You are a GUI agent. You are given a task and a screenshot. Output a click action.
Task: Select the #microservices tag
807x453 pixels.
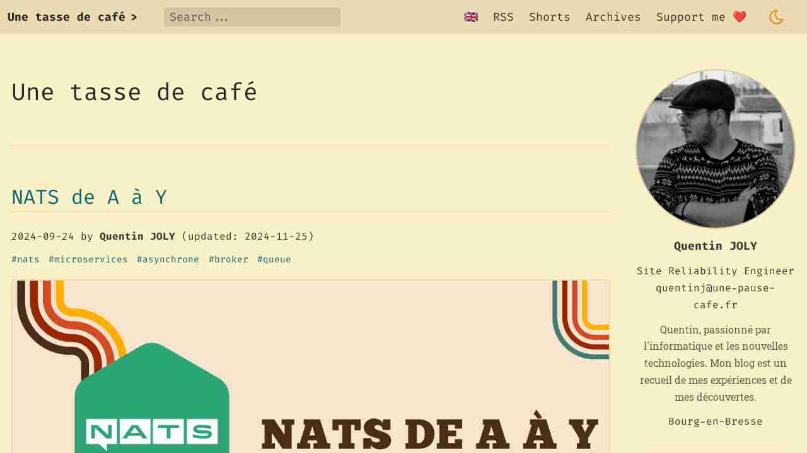(88, 259)
